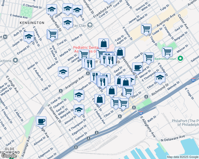The image size is (199, 159).
Task: Click the Yay Clay place label
Action: [79, 25]
